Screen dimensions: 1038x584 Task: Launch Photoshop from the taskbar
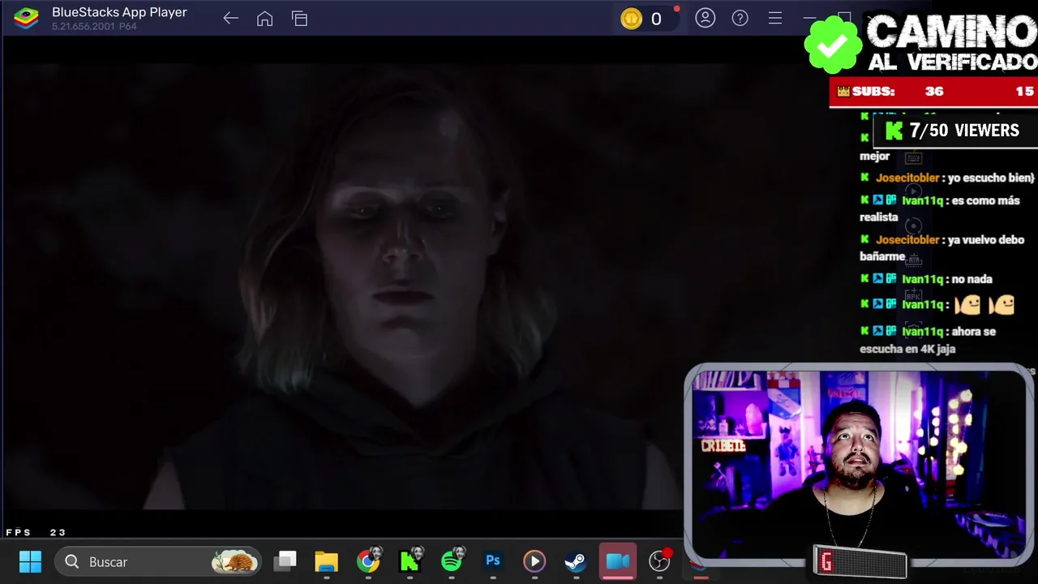pyautogui.click(x=492, y=561)
